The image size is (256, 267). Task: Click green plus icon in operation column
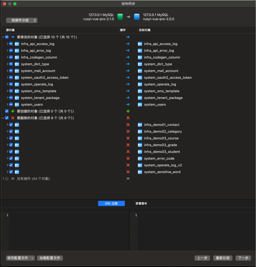[128, 111]
